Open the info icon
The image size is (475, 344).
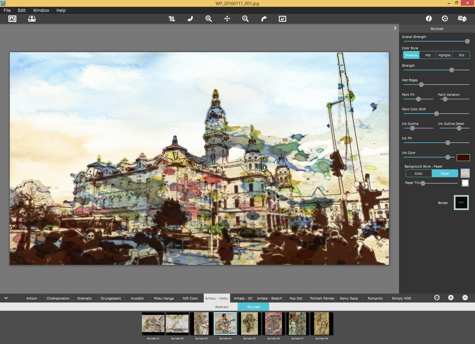pyautogui.click(x=429, y=18)
